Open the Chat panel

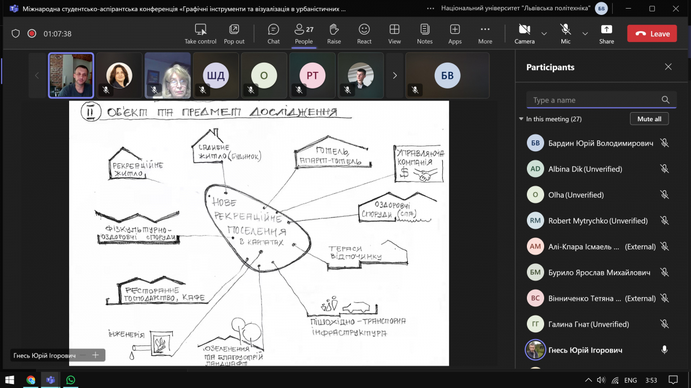[x=274, y=33]
